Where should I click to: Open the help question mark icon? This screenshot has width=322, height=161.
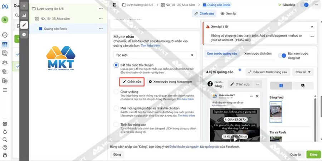[5, 147]
